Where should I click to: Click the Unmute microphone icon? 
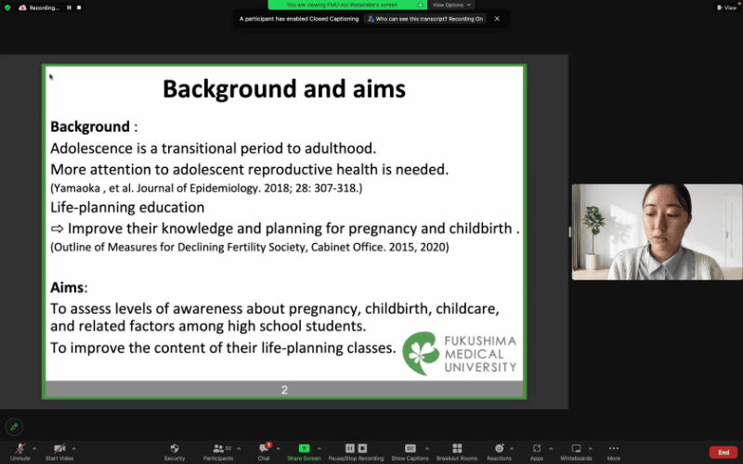coord(20,448)
